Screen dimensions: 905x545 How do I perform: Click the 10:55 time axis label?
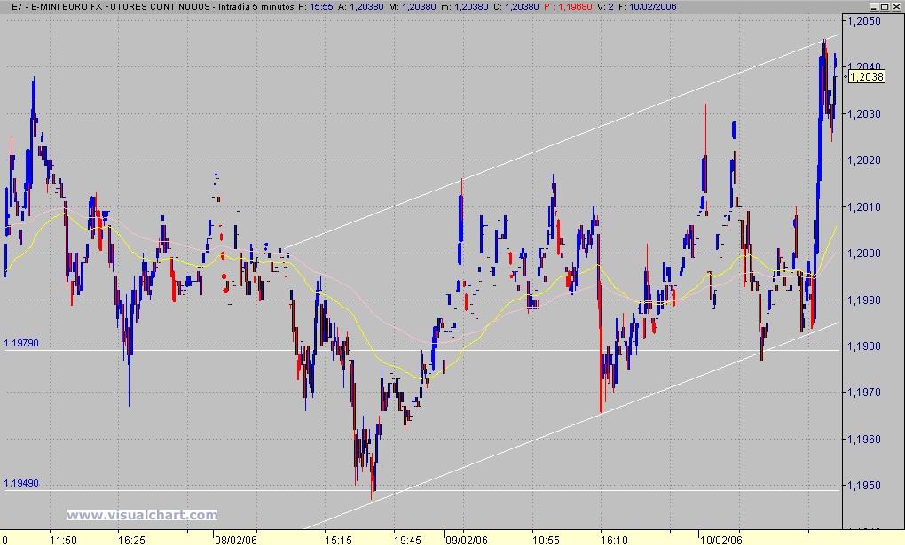pos(546,540)
